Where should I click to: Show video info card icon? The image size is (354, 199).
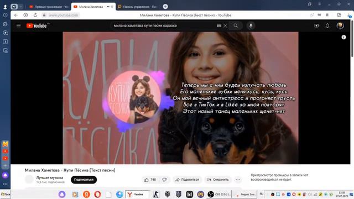tap(343, 37)
